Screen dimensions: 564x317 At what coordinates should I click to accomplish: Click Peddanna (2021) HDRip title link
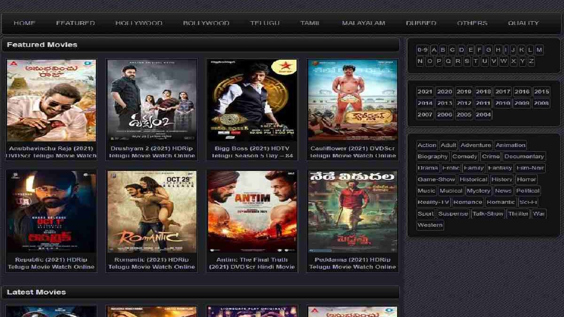pos(352,263)
